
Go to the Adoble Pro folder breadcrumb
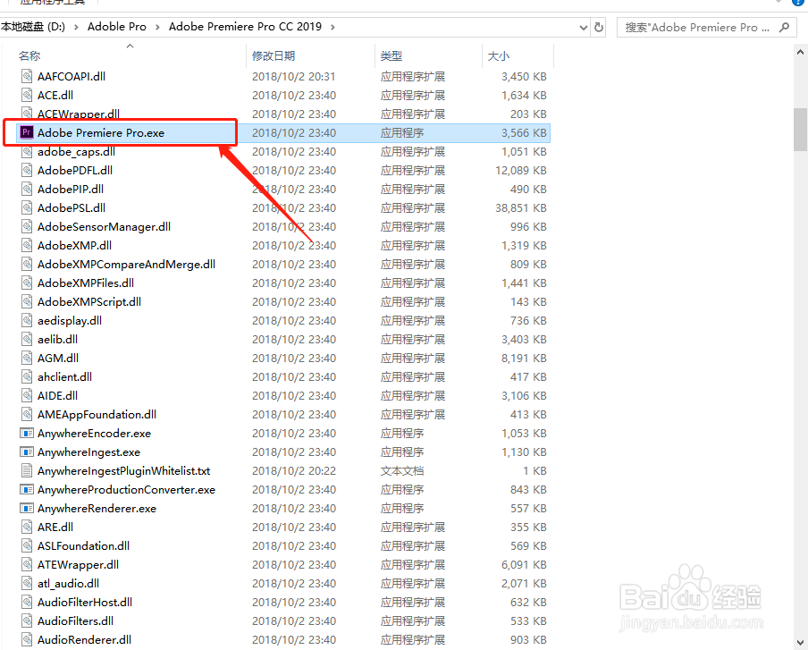click(117, 27)
